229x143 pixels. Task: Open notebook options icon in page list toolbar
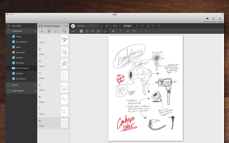(64, 31)
